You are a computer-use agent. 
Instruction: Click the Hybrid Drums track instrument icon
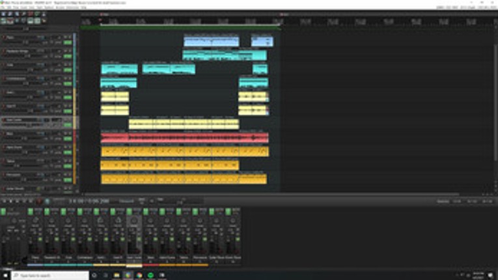(41, 147)
